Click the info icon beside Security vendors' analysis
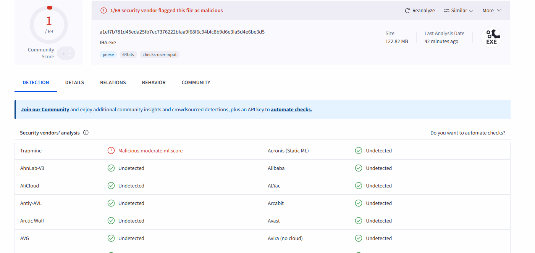Image resolution: width=535 pixels, height=253 pixels. tap(86, 133)
